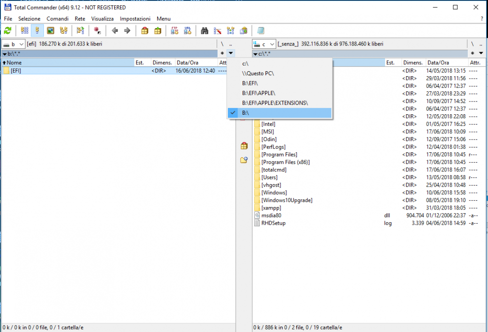Select the full details view icon
Viewport: 488px width, 332px height.
pyautogui.click(x=38, y=31)
